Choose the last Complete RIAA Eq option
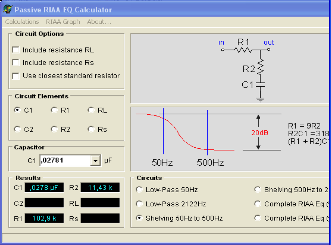 pyautogui.click(x=258, y=218)
